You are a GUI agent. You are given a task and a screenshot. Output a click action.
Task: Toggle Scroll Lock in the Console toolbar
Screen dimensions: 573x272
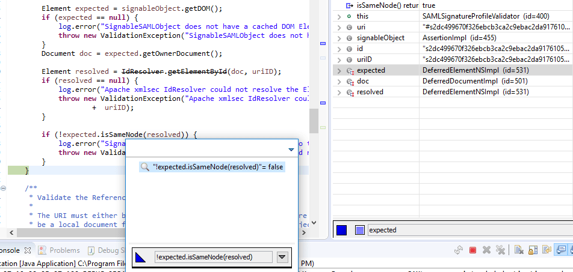[533, 250]
